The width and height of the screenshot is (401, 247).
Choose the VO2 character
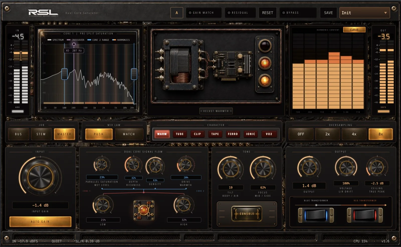(x=269, y=134)
